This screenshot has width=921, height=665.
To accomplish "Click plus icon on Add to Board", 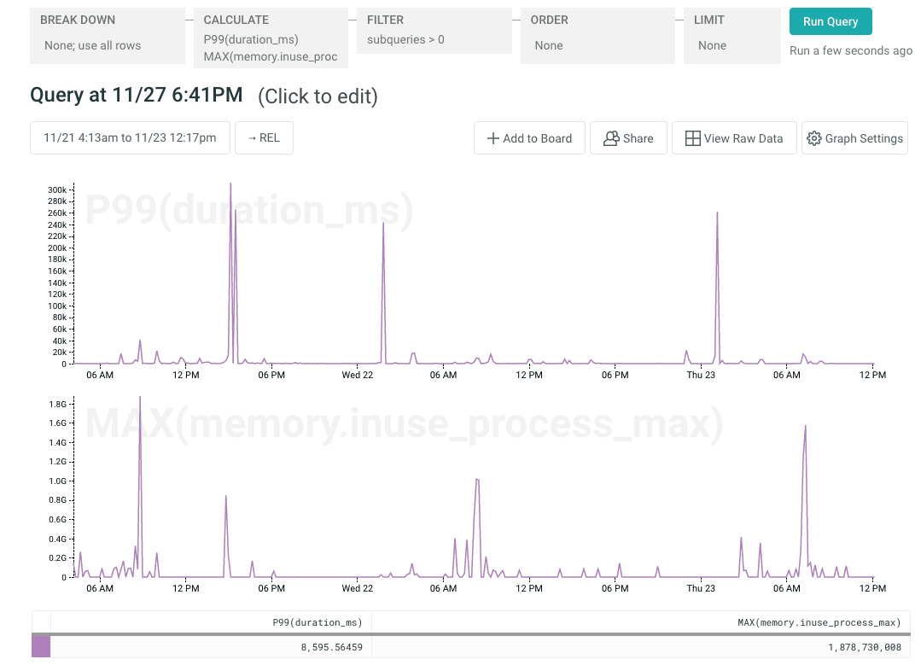I will pos(493,138).
